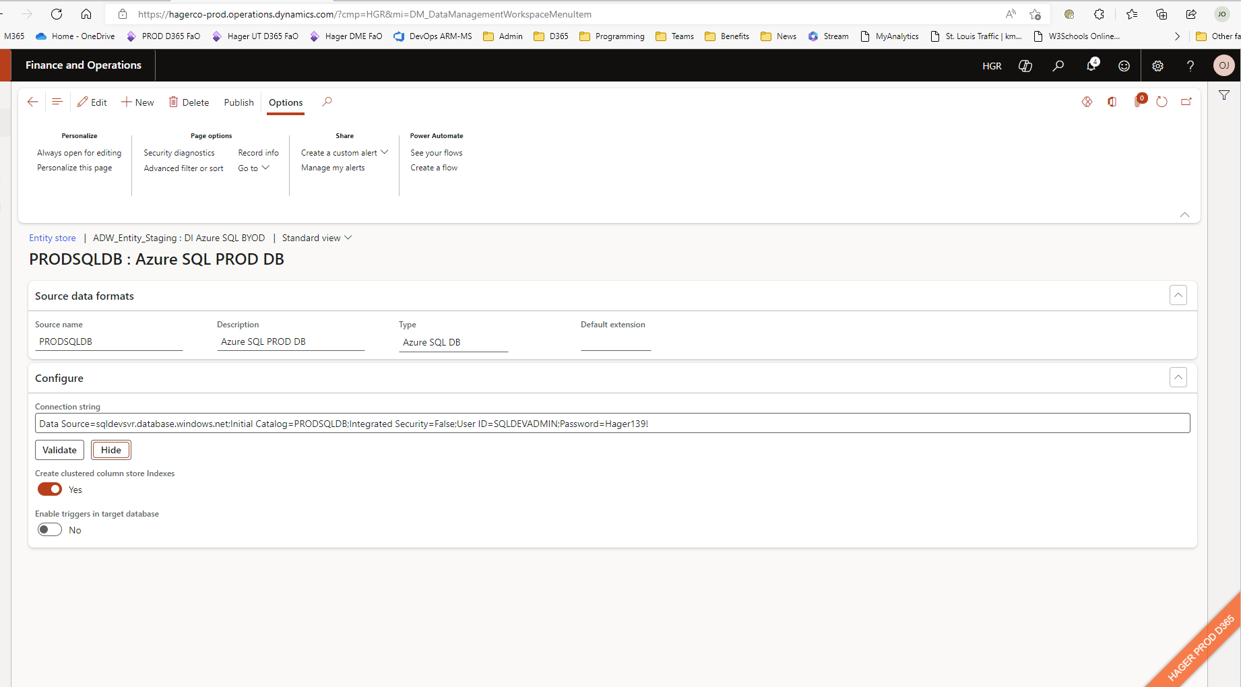Open the D365 search magnifier

[1058, 65]
